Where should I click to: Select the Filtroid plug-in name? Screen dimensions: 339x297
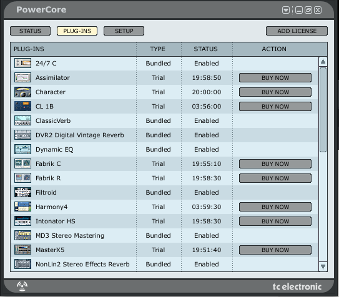(46, 192)
